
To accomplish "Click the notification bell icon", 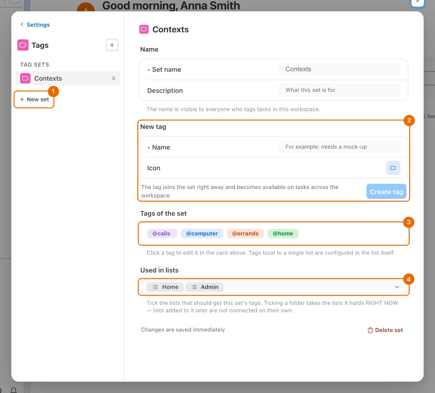I will click(x=14, y=390).
